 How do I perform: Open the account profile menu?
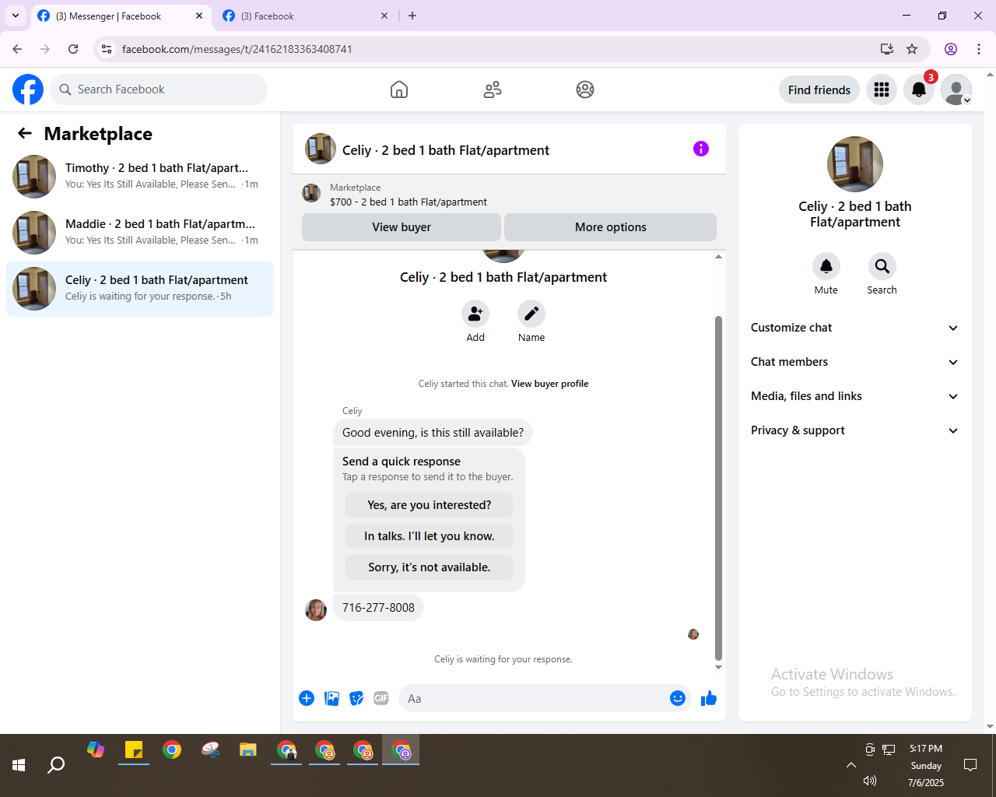tap(956, 90)
